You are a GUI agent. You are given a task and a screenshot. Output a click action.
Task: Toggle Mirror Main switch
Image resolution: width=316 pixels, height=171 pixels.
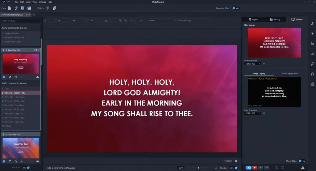[302, 161]
